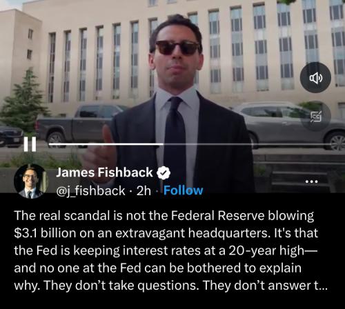Click the '$3.1 billion' line of post text
Viewport: 345px width, 309px height.
[x=166, y=233]
